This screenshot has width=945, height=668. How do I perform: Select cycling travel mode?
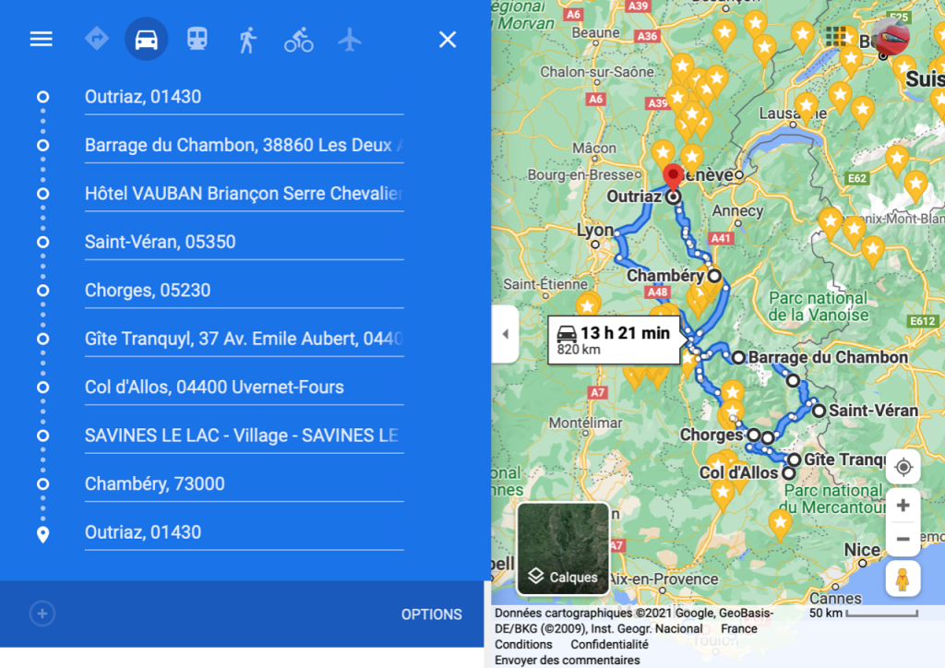(x=298, y=40)
